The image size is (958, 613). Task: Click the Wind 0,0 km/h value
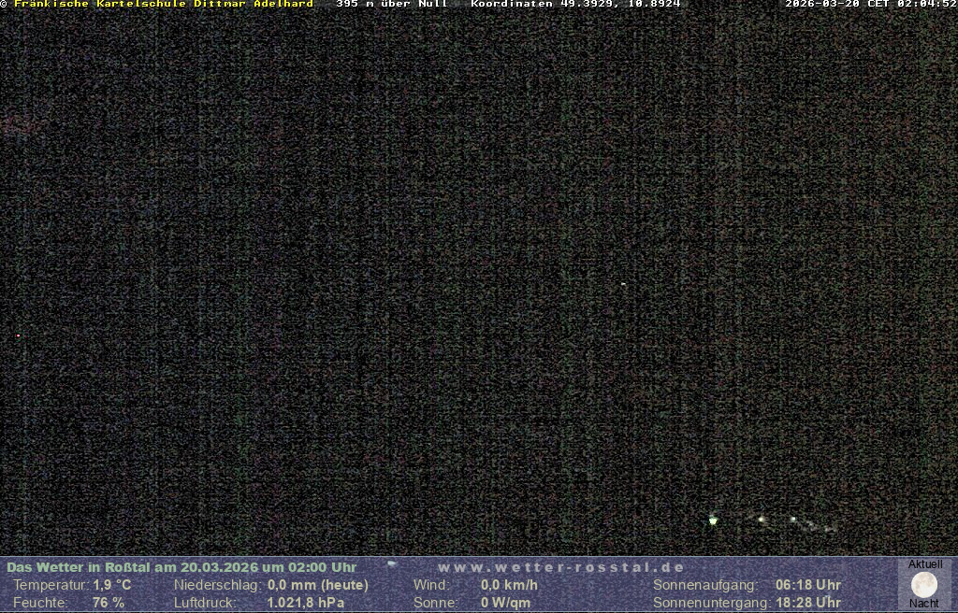click(509, 585)
